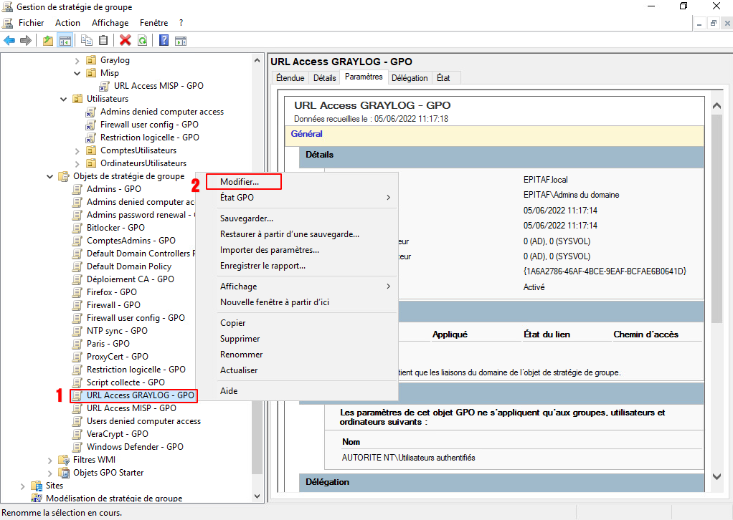Screen dimensions: 733x520
Task: Switch to the Délégation tab
Action: pyautogui.click(x=410, y=78)
